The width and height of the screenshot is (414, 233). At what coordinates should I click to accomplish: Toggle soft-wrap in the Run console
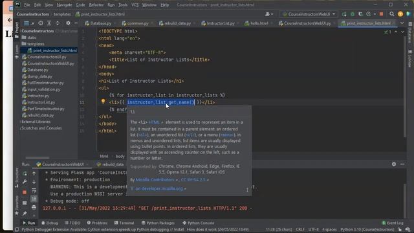point(34,190)
